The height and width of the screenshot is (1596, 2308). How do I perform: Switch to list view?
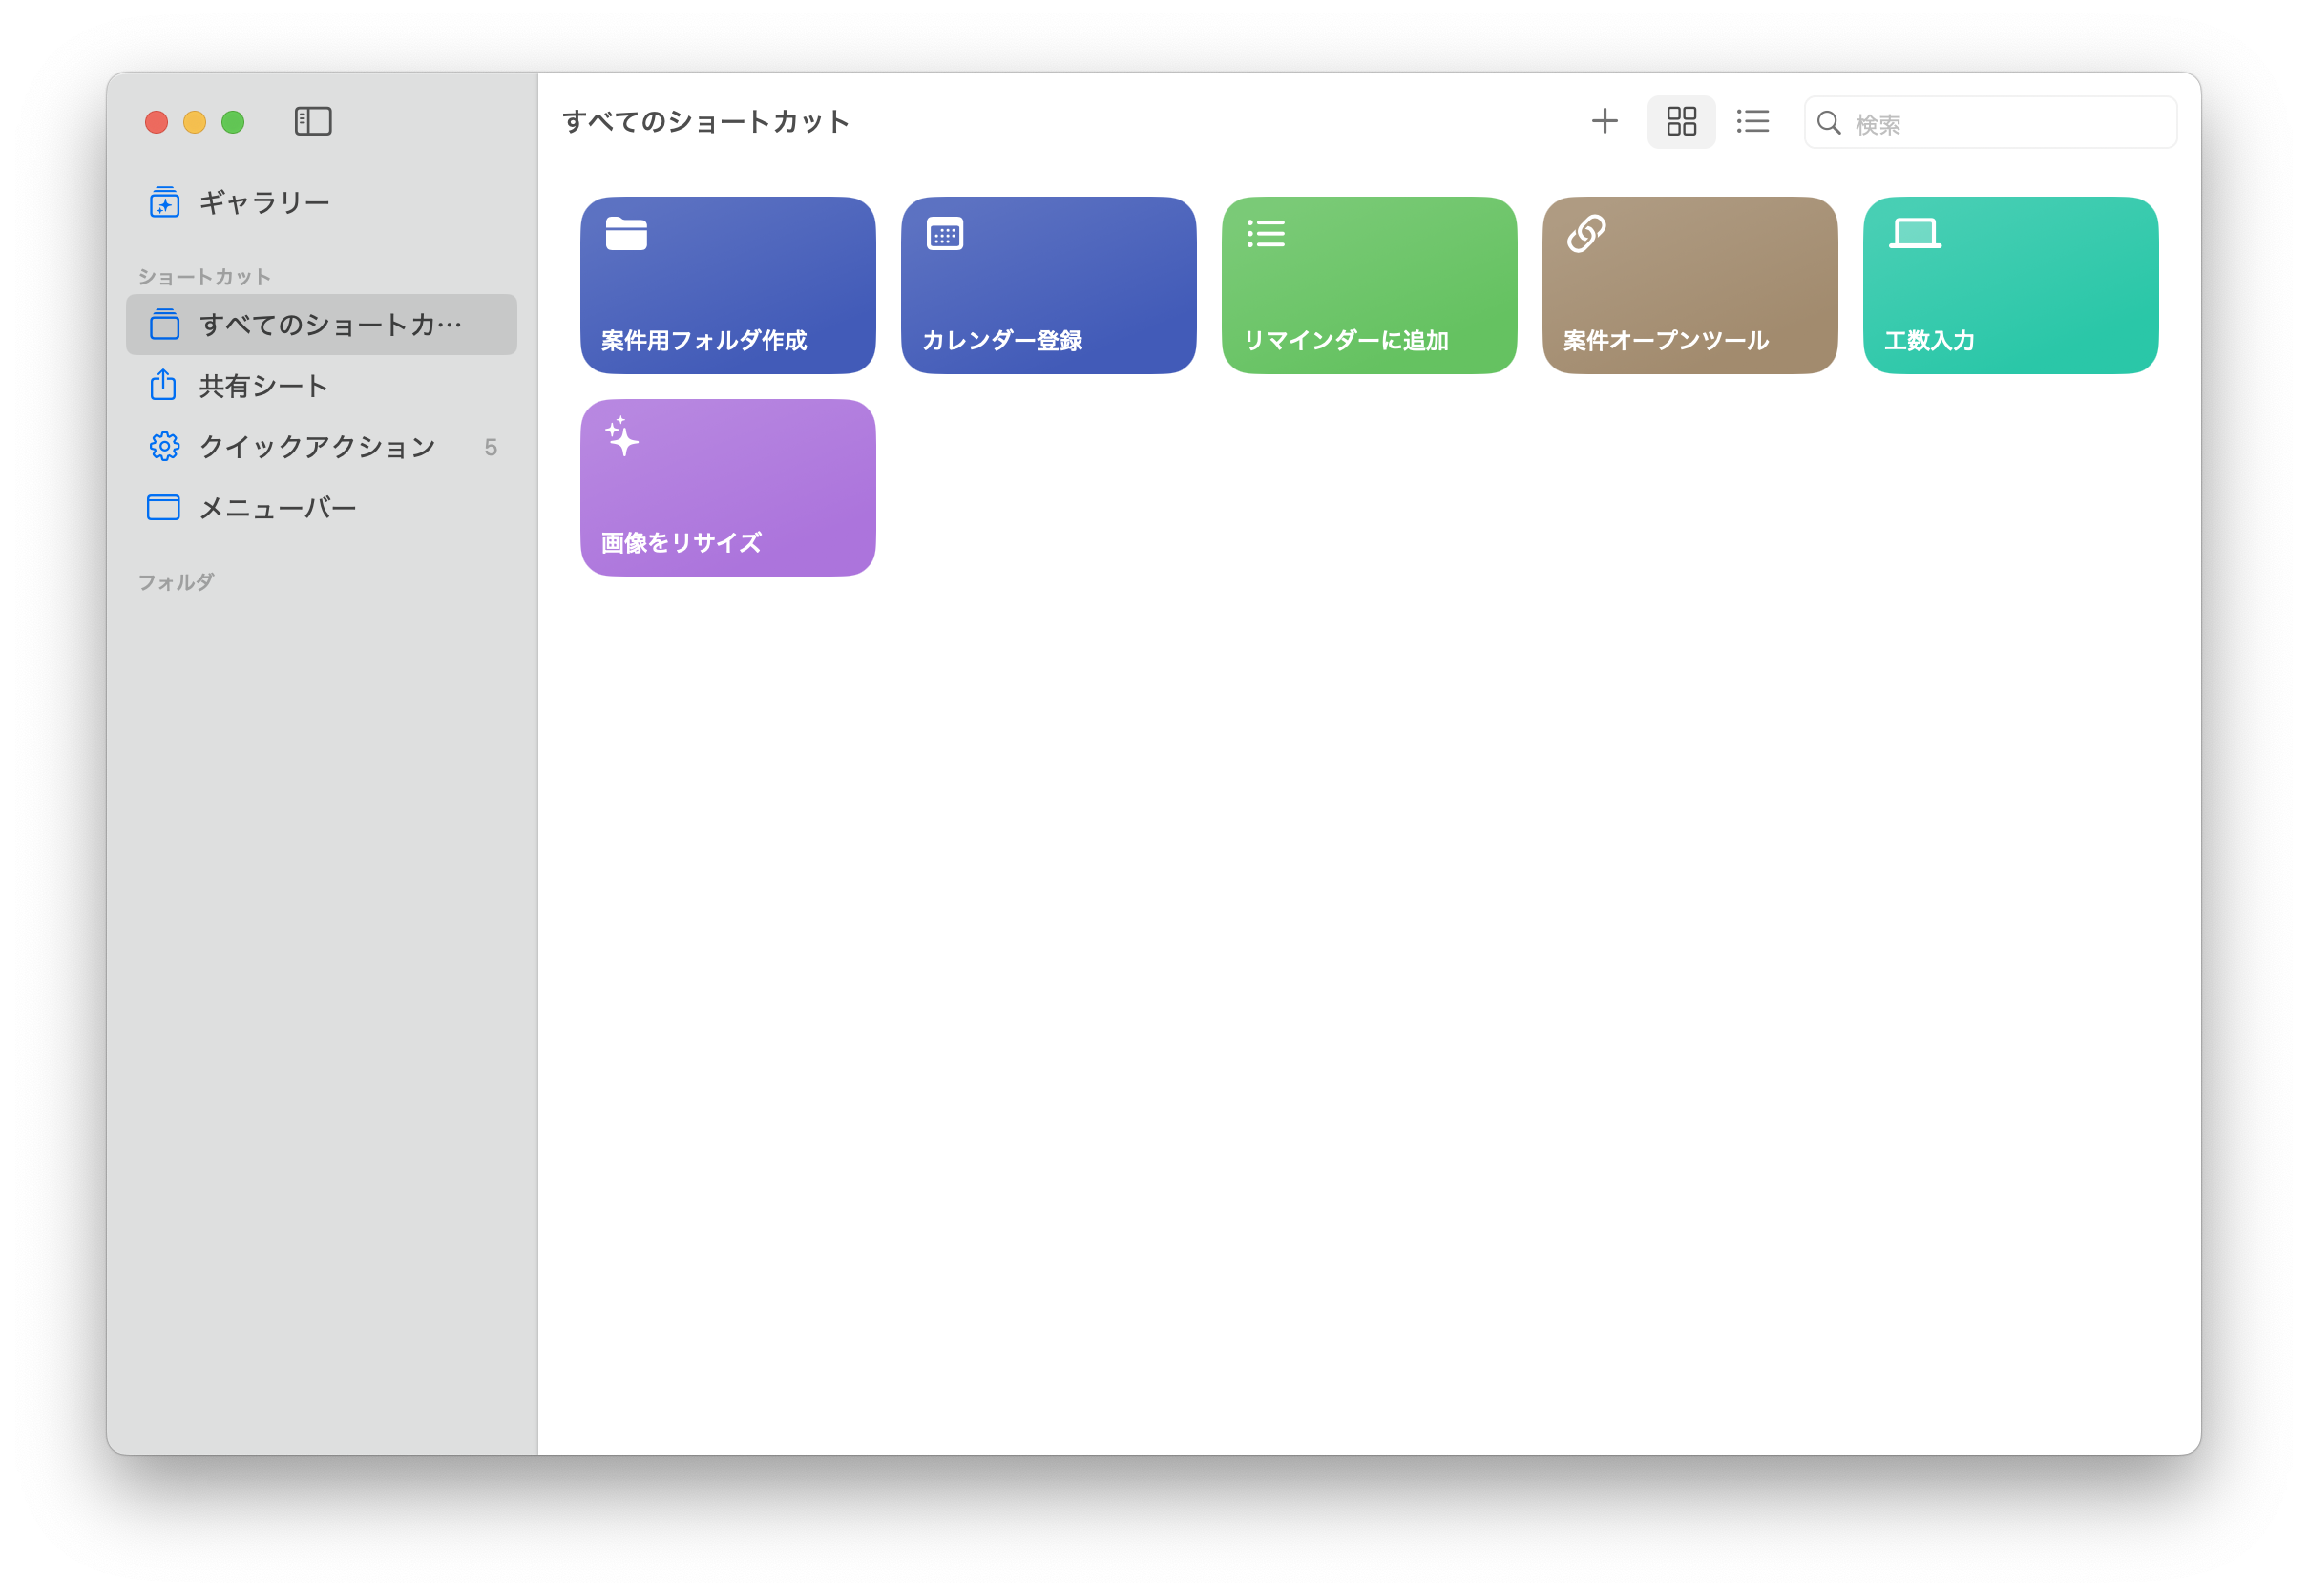pos(1752,122)
